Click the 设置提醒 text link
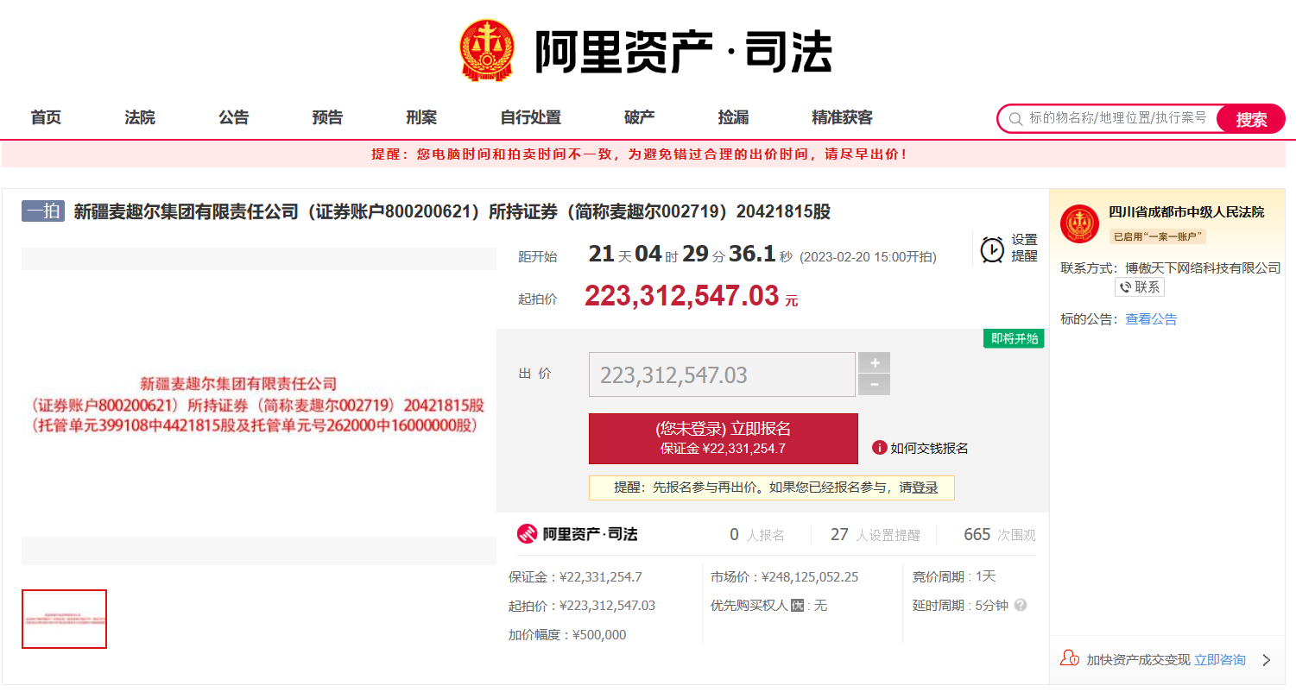 (1024, 248)
